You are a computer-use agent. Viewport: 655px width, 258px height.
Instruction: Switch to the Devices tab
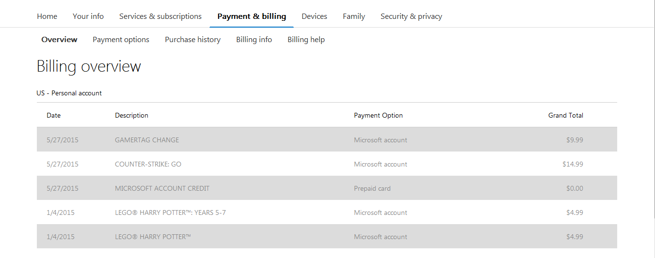tap(314, 16)
